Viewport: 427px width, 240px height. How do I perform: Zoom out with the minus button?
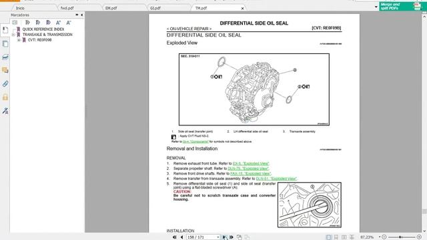pos(384,237)
